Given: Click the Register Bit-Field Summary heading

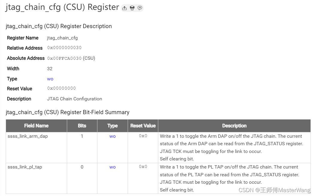Looking at the screenshot, I should [x=67, y=112].
